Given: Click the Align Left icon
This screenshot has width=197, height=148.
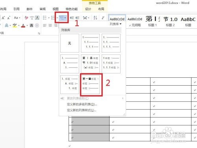Looking at the screenshot, I should pyautogui.click(x=45, y=25).
